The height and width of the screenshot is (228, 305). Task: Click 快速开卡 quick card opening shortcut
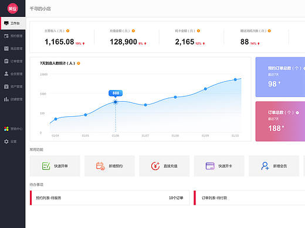(x=219, y=166)
